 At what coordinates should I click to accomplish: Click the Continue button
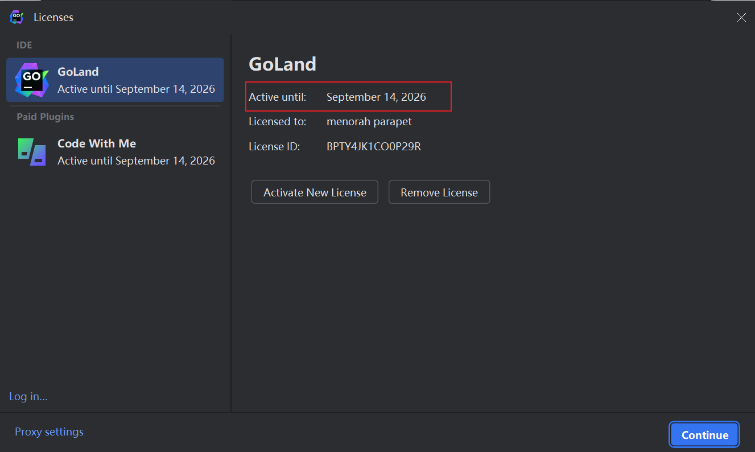(x=705, y=435)
